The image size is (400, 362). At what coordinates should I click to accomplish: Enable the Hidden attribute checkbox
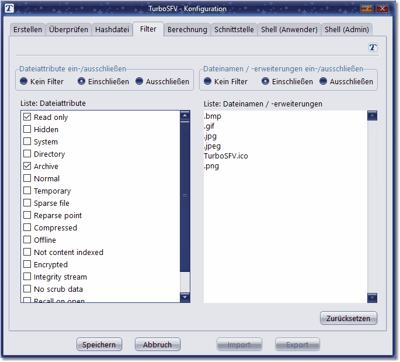coord(27,129)
